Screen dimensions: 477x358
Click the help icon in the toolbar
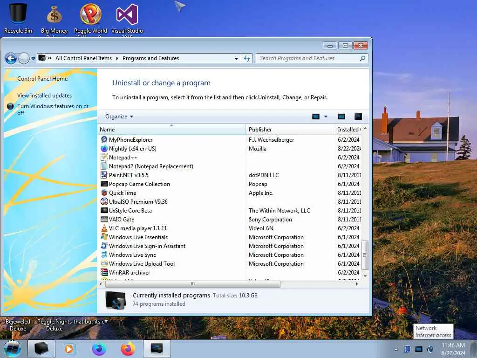pos(358,116)
